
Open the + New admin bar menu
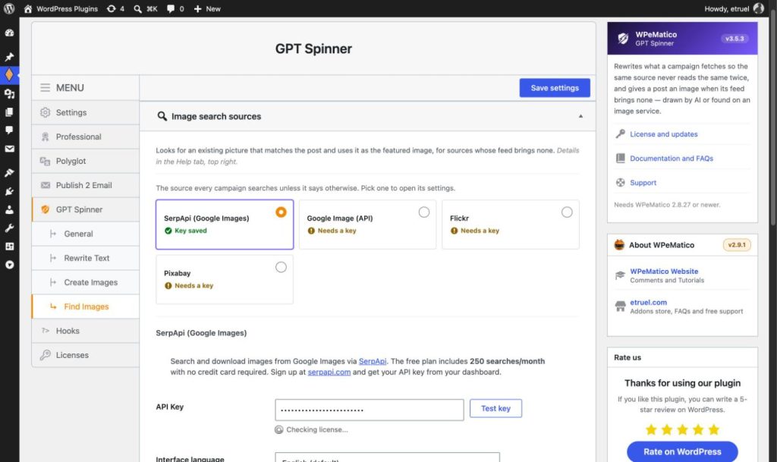click(x=207, y=8)
